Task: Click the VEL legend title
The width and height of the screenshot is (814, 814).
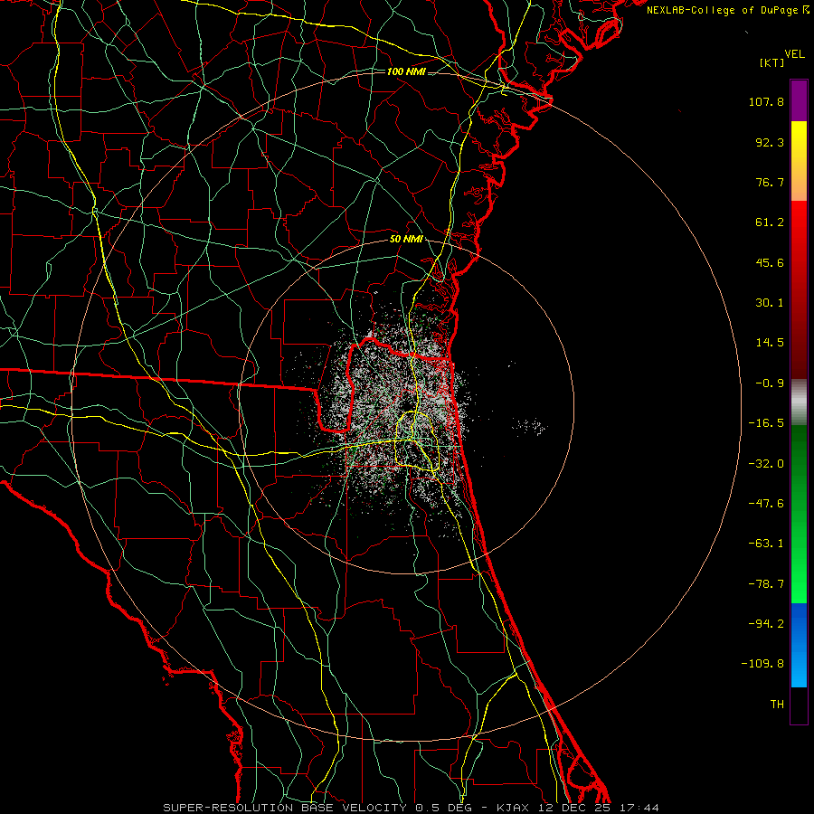Action: (794, 54)
